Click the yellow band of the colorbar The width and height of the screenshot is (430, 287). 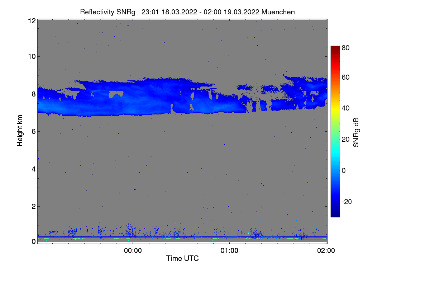[x=335, y=108]
